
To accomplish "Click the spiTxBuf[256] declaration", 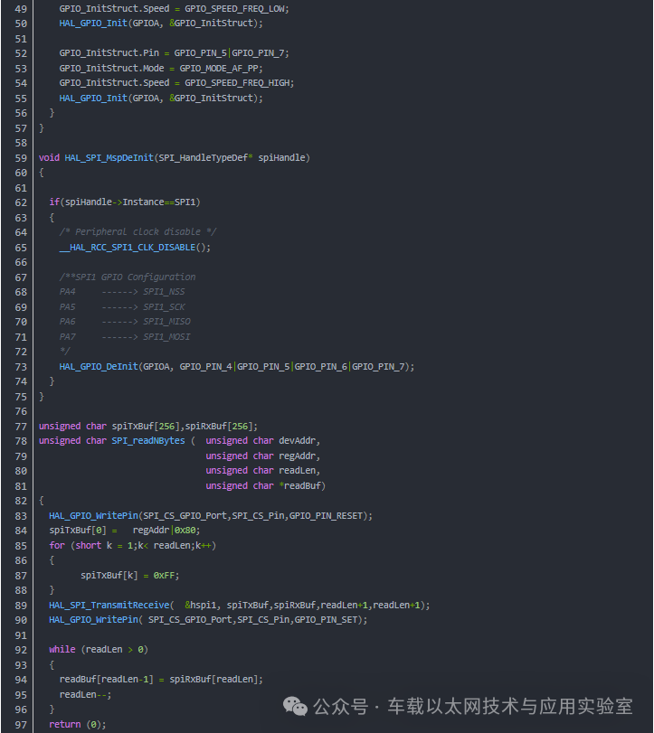I will tap(146, 427).
